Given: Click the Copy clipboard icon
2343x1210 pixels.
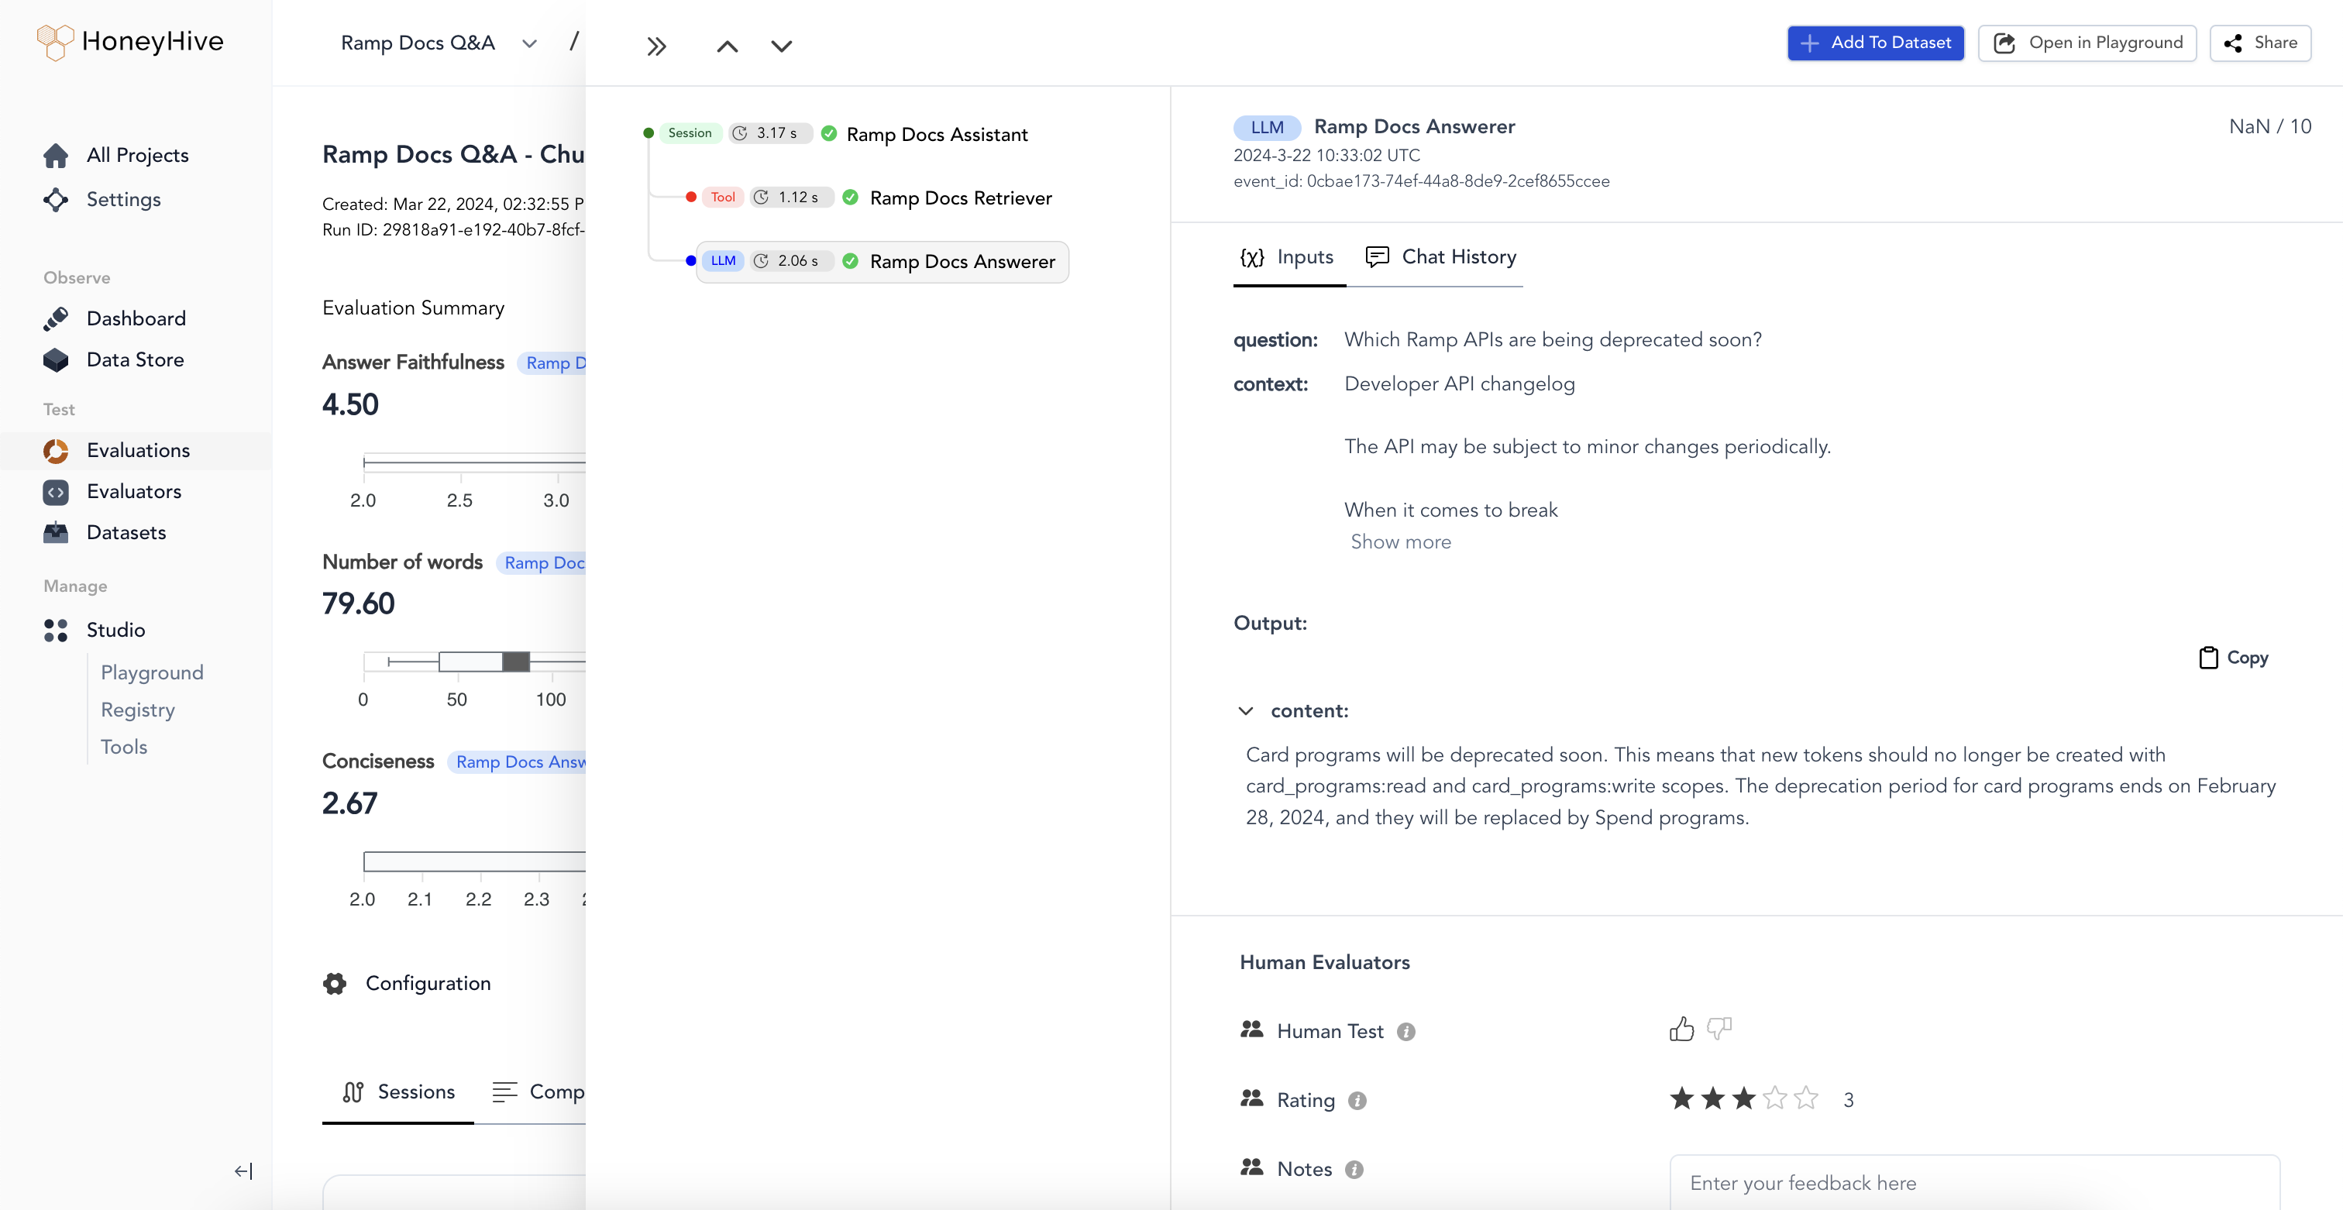Looking at the screenshot, I should coord(2208,657).
